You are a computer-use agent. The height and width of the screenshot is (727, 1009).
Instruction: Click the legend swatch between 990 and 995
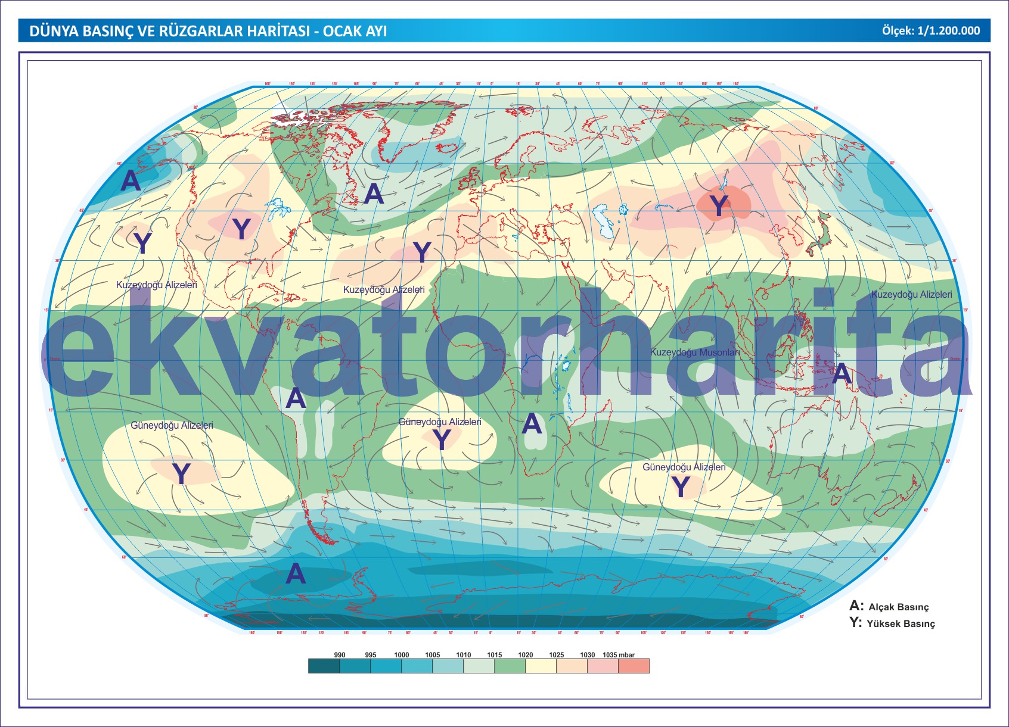[x=355, y=666]
